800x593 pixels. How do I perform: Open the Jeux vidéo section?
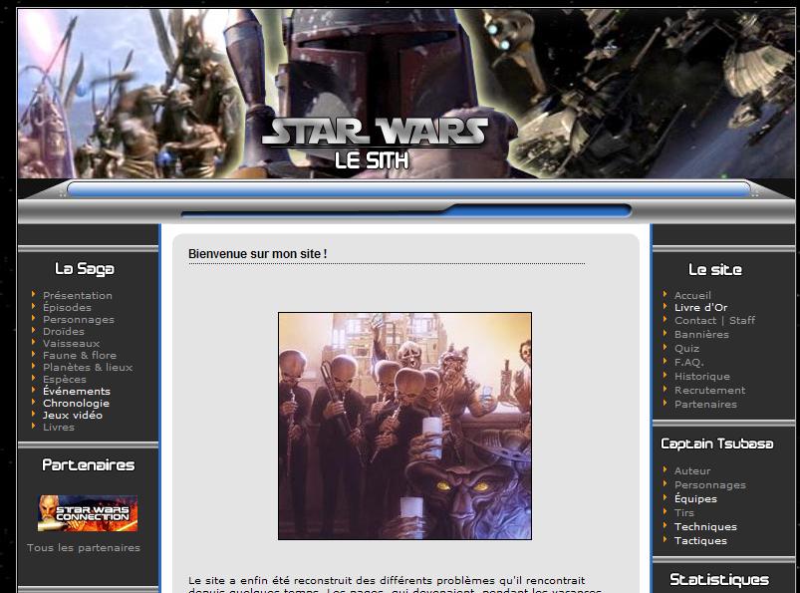(x=73, y=415)
